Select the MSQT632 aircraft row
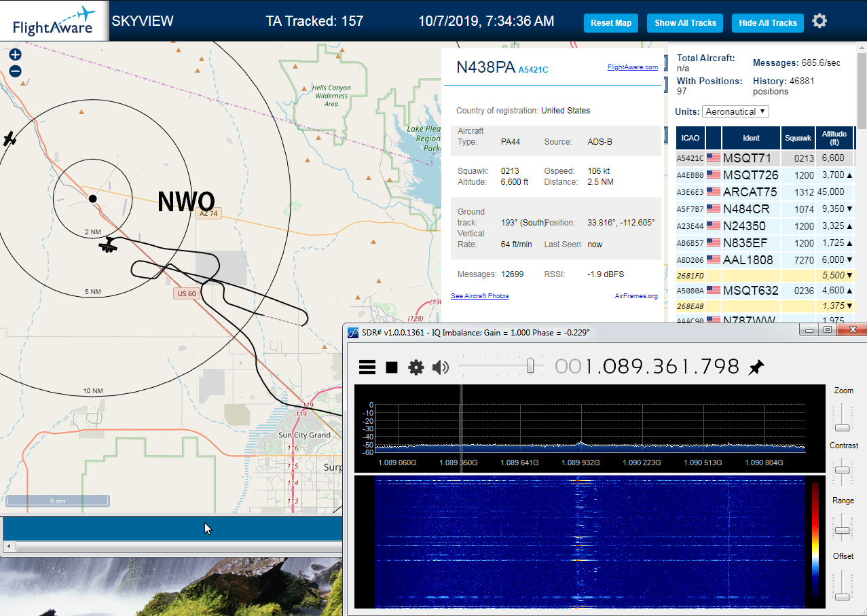The image size is (867, 616). (x=764, y=290)
